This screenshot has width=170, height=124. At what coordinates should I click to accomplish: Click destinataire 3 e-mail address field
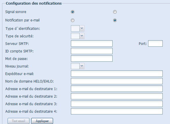point(117,104)
